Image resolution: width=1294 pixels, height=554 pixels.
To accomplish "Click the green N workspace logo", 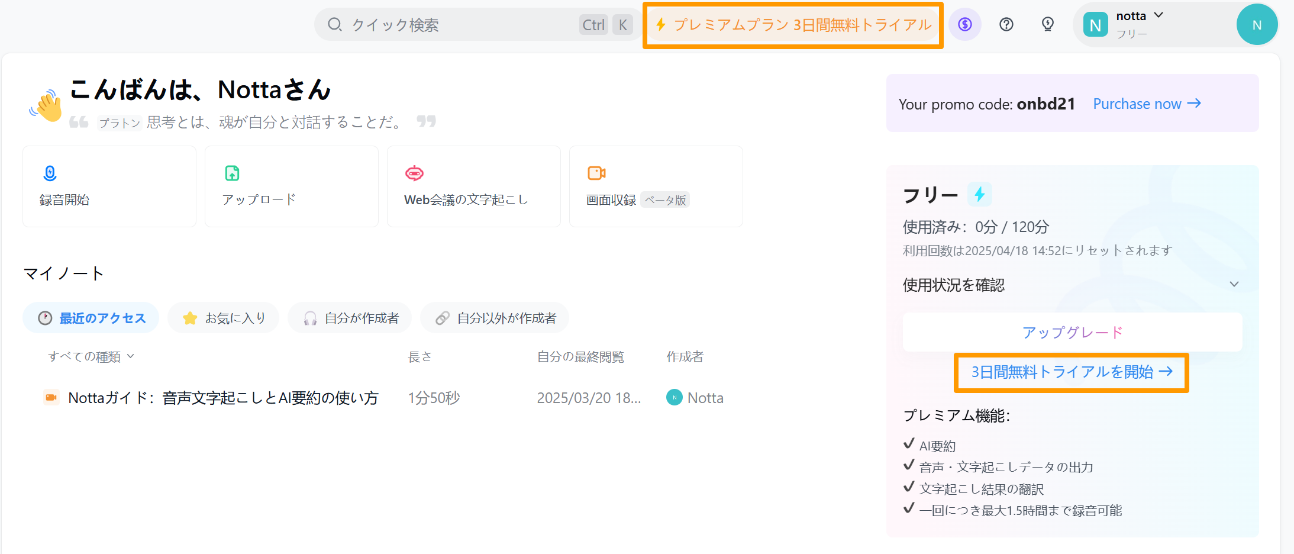I will (x=1095, y=25).
